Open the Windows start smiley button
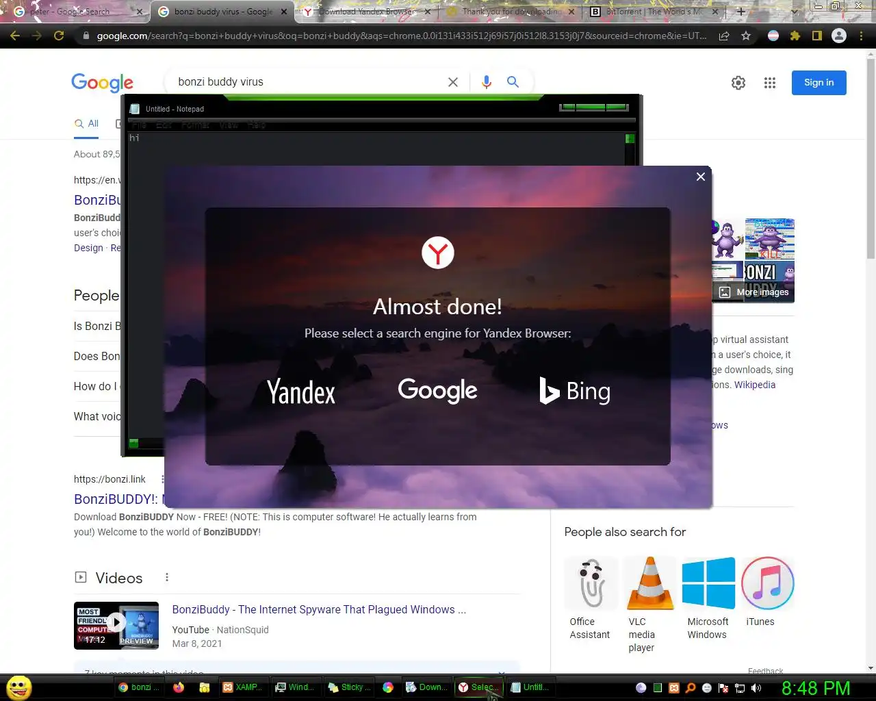 tap(19, 687)
